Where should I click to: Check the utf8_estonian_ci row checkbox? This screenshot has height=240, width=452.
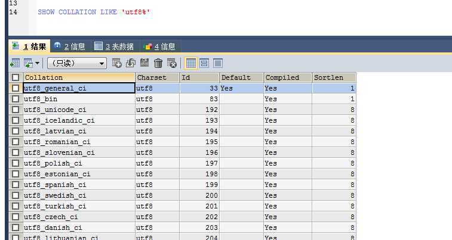tap(16, 174)
